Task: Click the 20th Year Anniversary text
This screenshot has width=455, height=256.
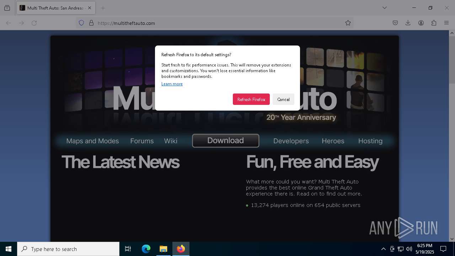Action: coord(301,117)
